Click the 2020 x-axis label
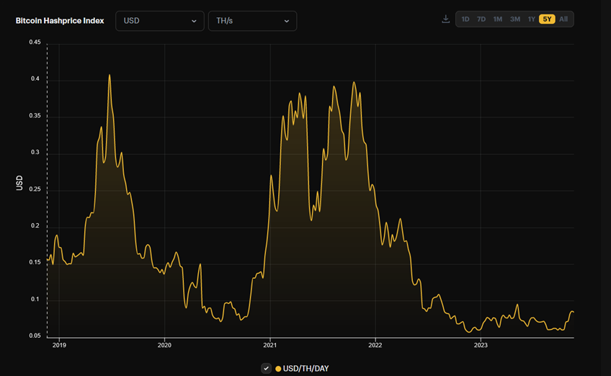The image size is (611, 376). [164, 345]
